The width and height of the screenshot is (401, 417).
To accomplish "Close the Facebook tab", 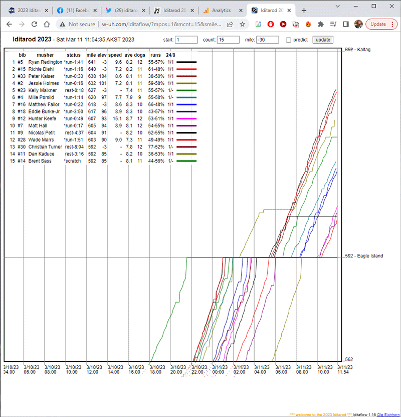I will [95, 11].
